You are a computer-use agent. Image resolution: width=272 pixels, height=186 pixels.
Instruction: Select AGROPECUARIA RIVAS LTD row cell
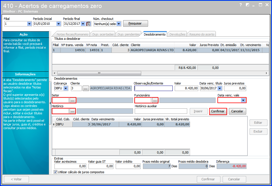click(152, 50)
